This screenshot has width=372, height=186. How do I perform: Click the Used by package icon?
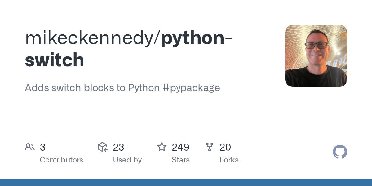[x=103, y=147]
